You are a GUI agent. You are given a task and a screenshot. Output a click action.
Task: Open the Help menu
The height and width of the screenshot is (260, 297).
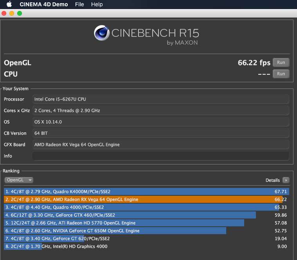pyautogui.click(x=97, y=4)
